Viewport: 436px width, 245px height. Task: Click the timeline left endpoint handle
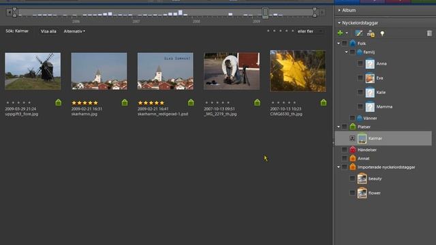(14, 12)
